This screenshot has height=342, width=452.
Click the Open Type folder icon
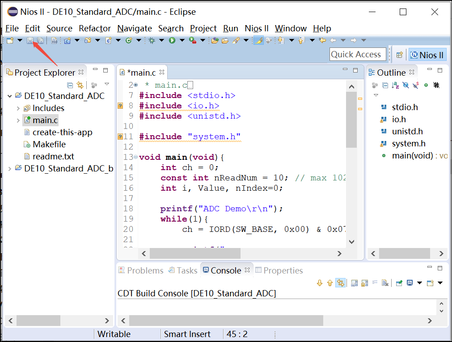point(215,40)
